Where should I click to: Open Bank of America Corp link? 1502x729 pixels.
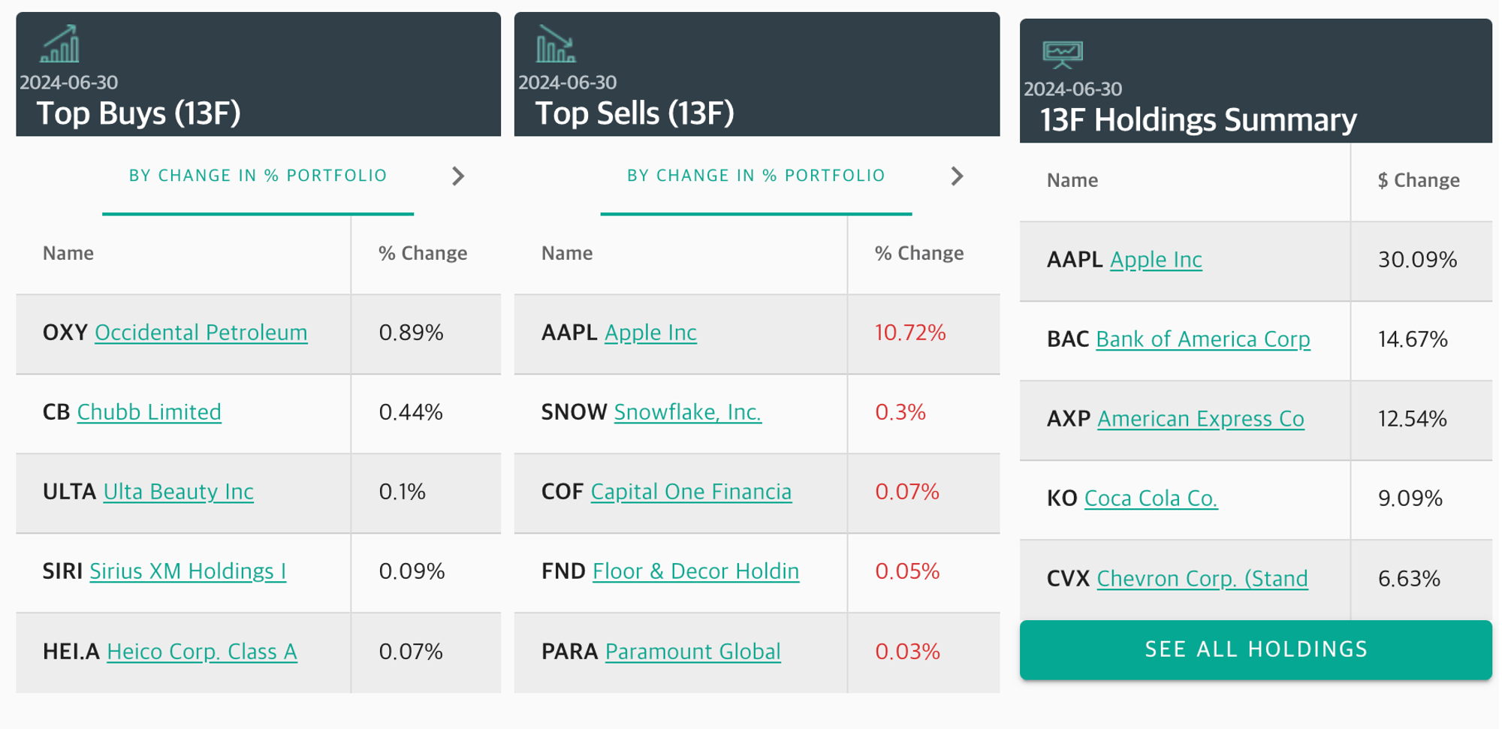[1202, 339]
